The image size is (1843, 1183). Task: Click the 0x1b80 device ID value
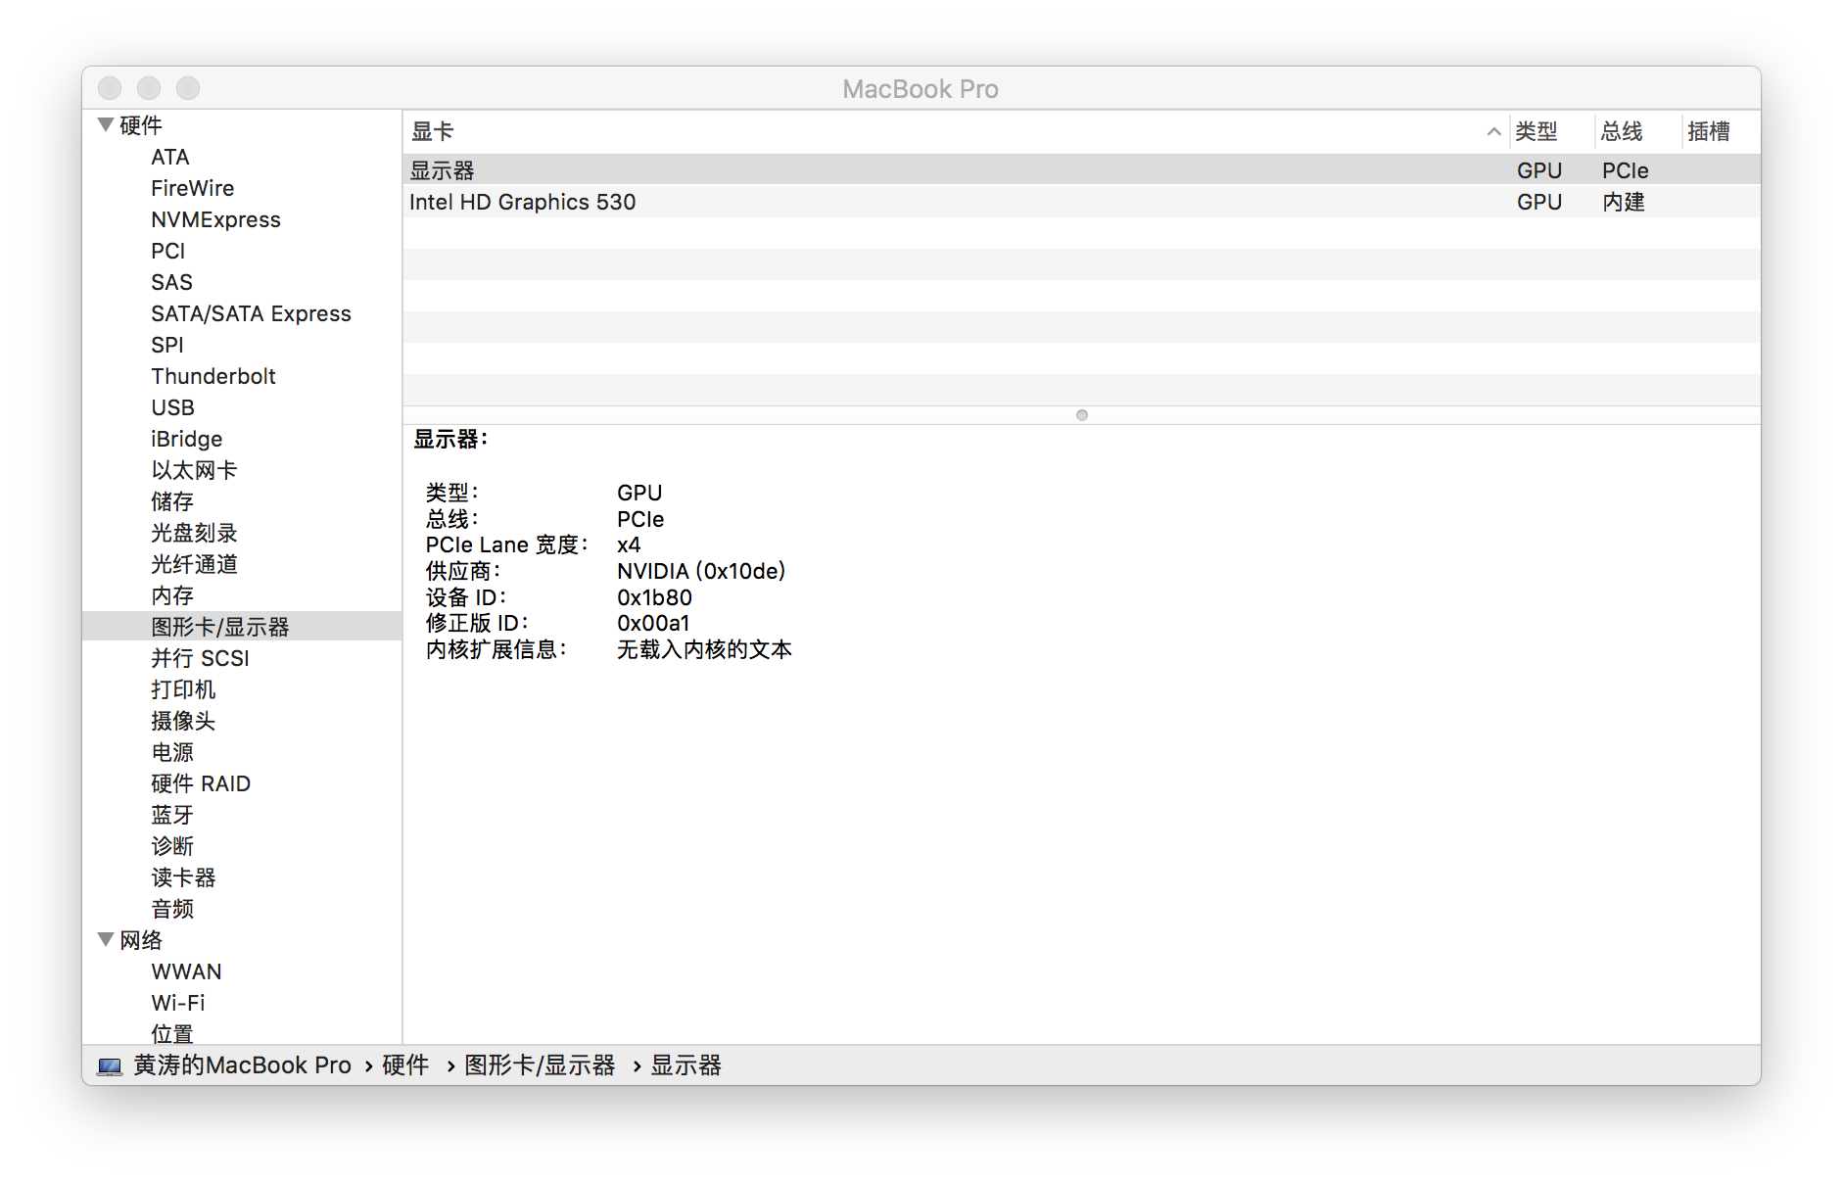654,597
